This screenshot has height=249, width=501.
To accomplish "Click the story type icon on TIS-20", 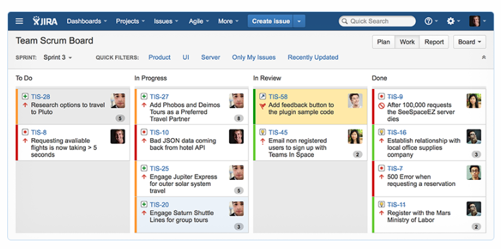I will pyautogui.click(x=144, y=205).
